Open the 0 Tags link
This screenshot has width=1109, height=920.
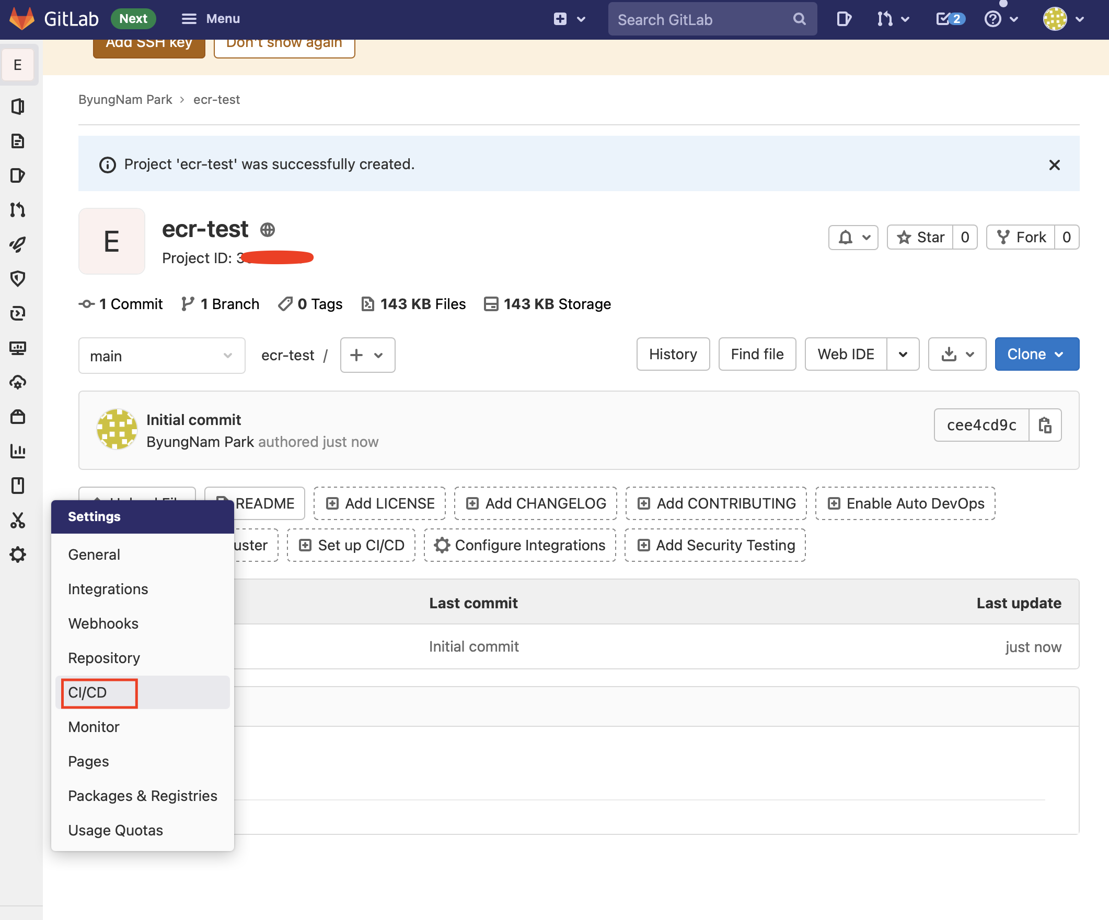310,304
